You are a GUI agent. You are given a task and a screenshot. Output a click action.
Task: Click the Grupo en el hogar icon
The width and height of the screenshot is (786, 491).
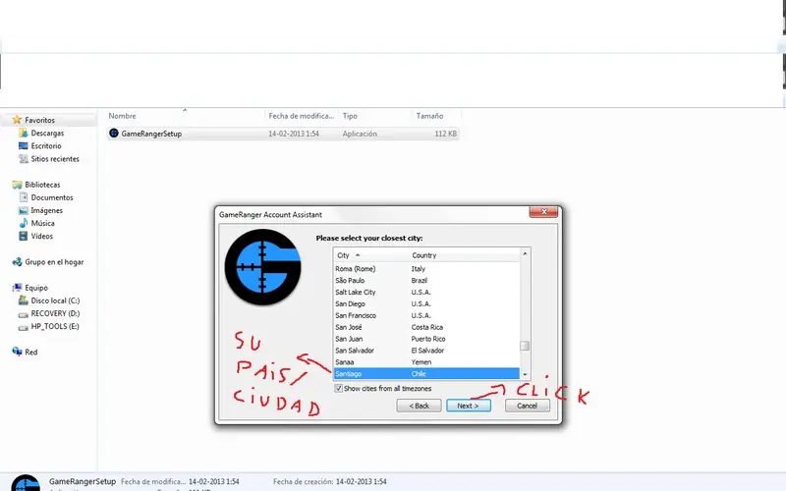coord(17,261)
